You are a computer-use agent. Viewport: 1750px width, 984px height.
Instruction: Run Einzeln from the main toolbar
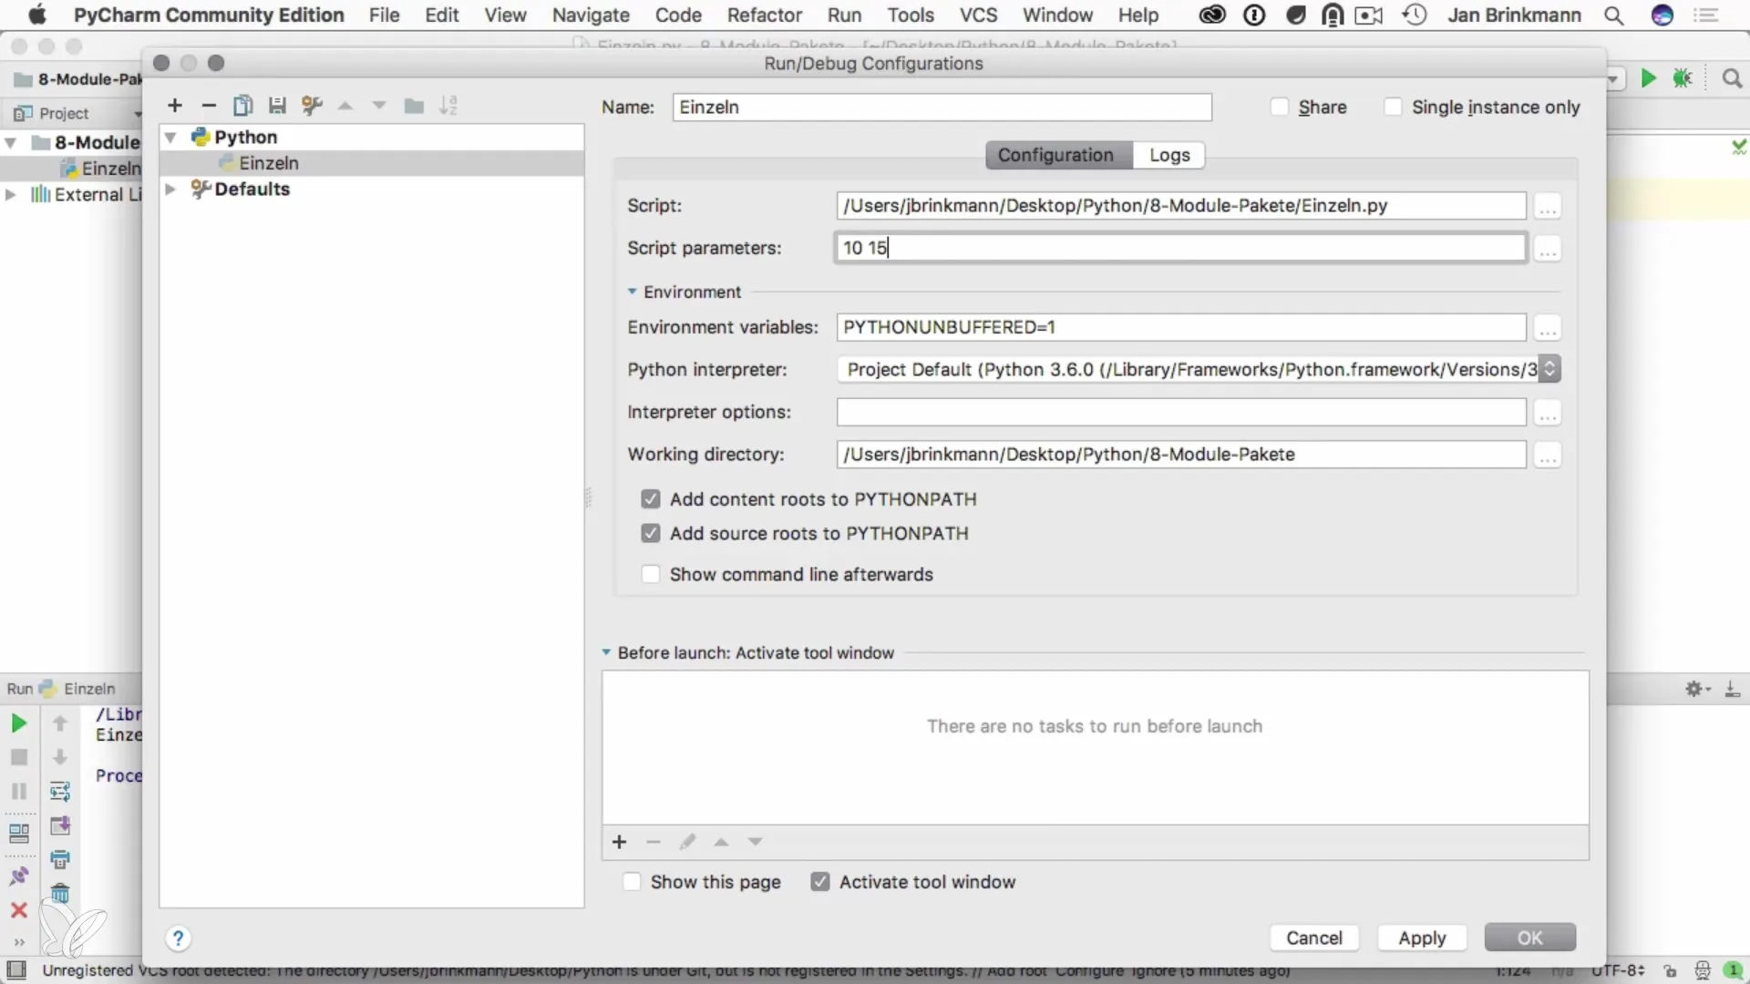point(1648,78)
